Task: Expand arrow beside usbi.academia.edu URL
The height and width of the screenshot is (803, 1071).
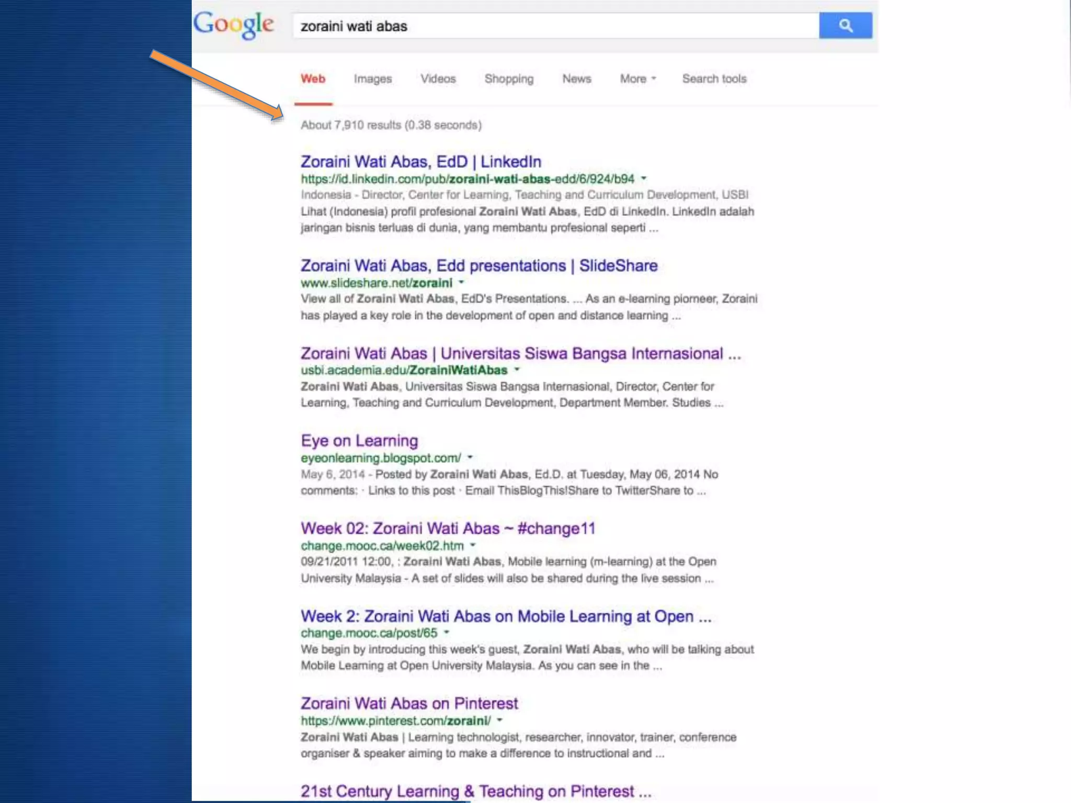Action: 517,370
